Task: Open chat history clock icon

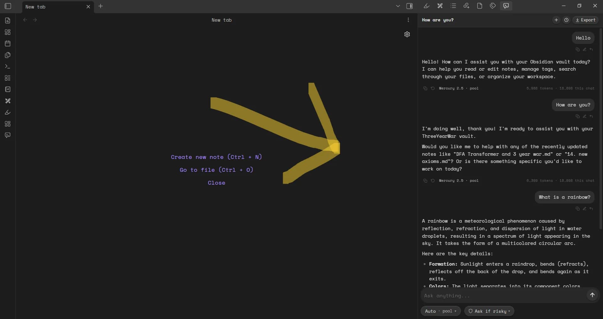Action: [x=566, y=20]
